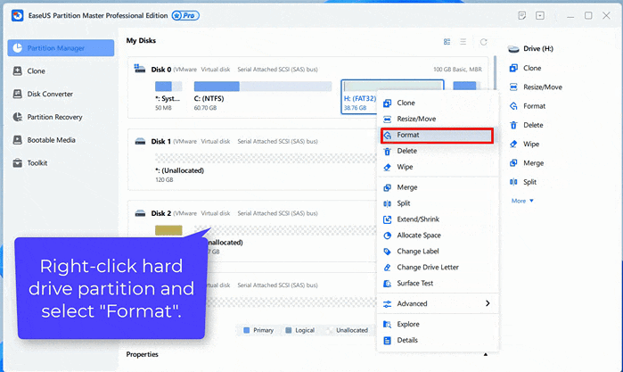The image size is (623, 372).
Task: Click the Disk Converter icon in sidebar
Action: point(18,94)
